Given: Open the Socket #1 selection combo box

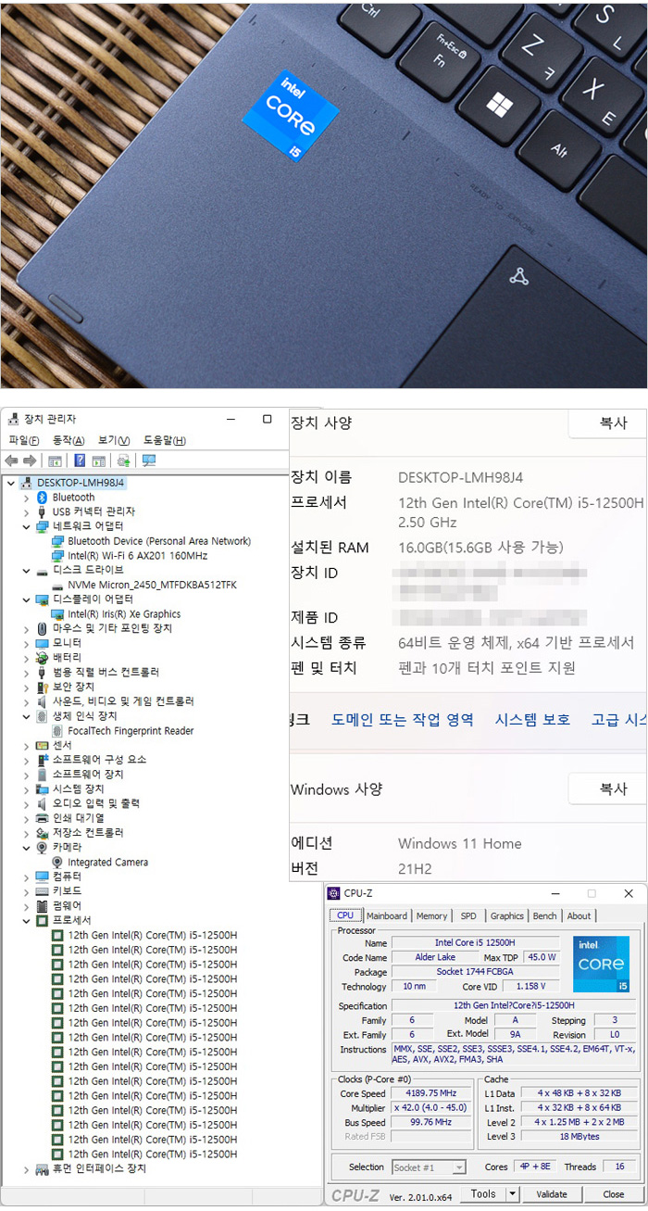Looking at the screenshot, I should point(429,1167).
